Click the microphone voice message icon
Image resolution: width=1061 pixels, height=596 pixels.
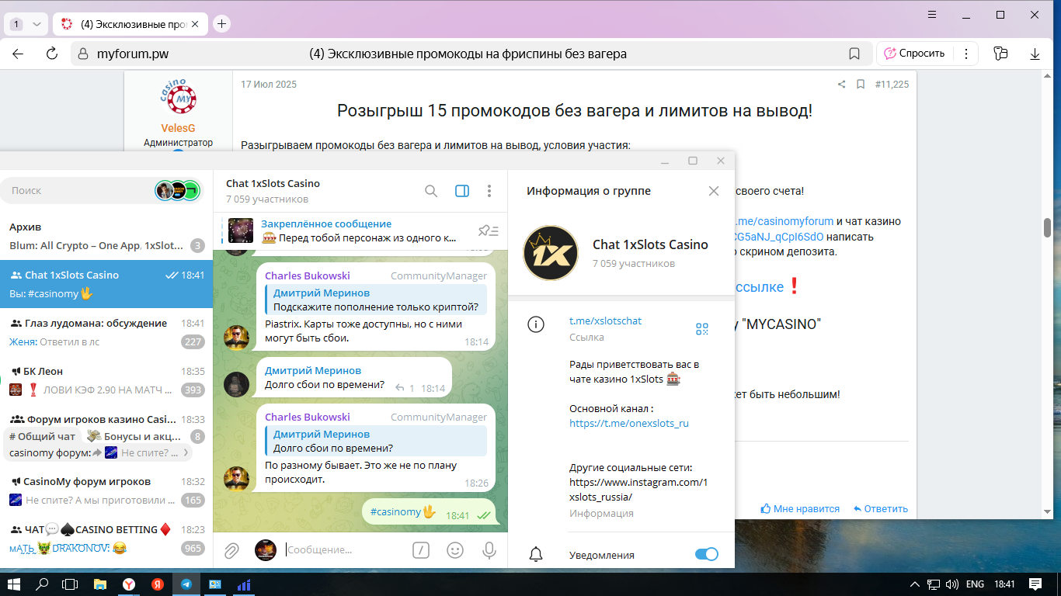point(489,550)
